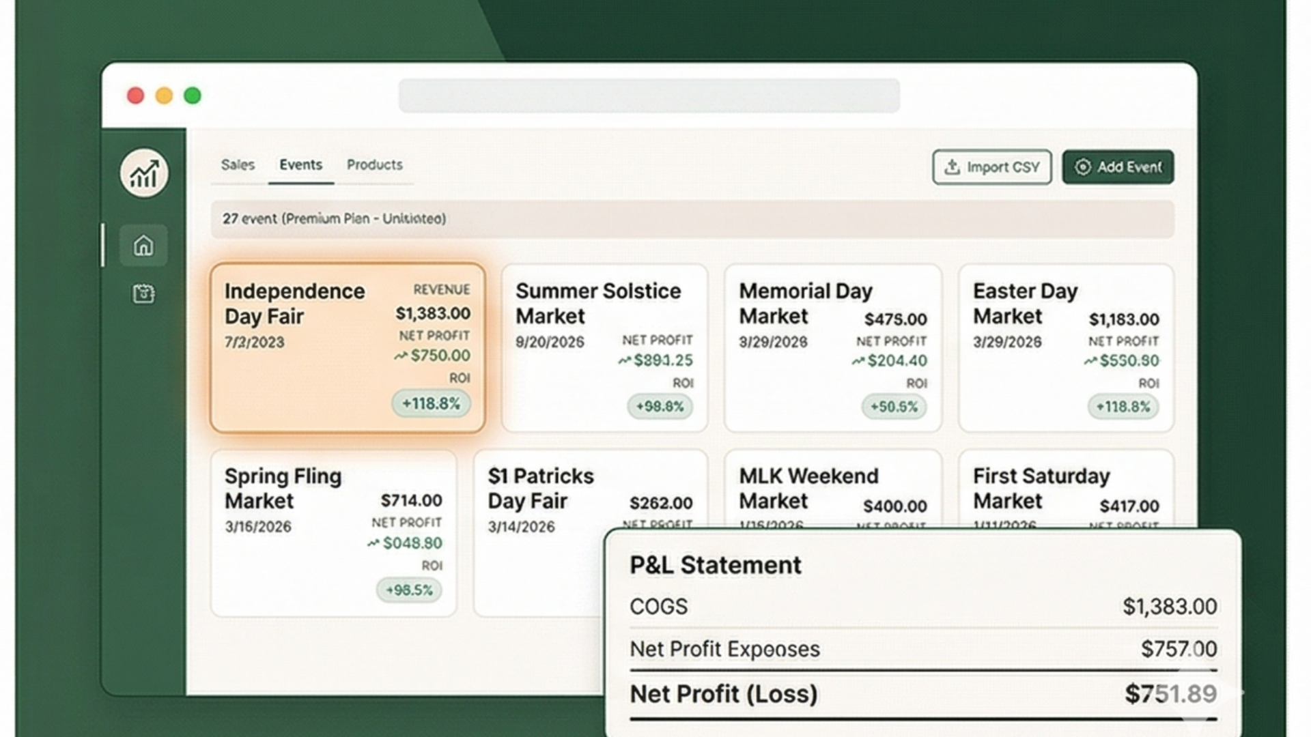Switch to the Sales tab

click(x=238, y=164)
